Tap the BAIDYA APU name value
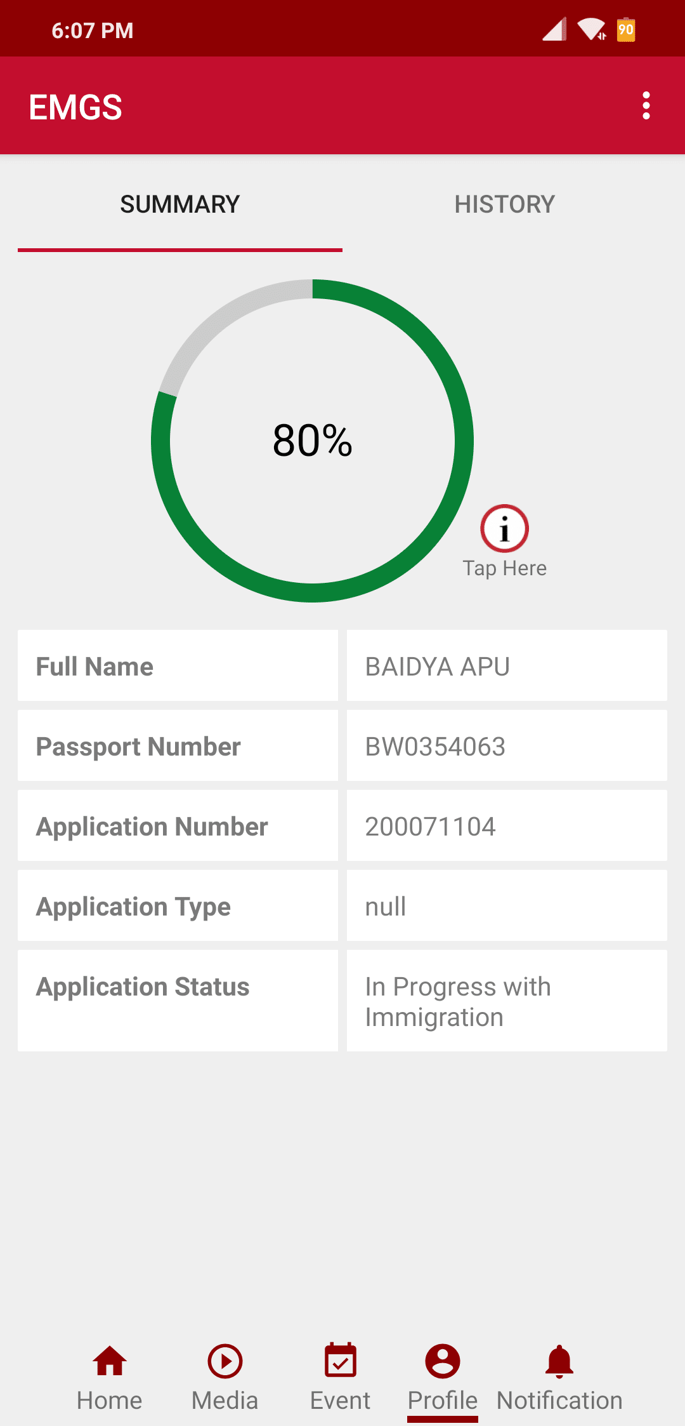Screen dimensions: 685x1426 click(x=437, y=667)
